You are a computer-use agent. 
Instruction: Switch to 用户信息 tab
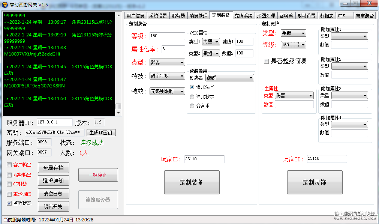(x=136, y=16)
